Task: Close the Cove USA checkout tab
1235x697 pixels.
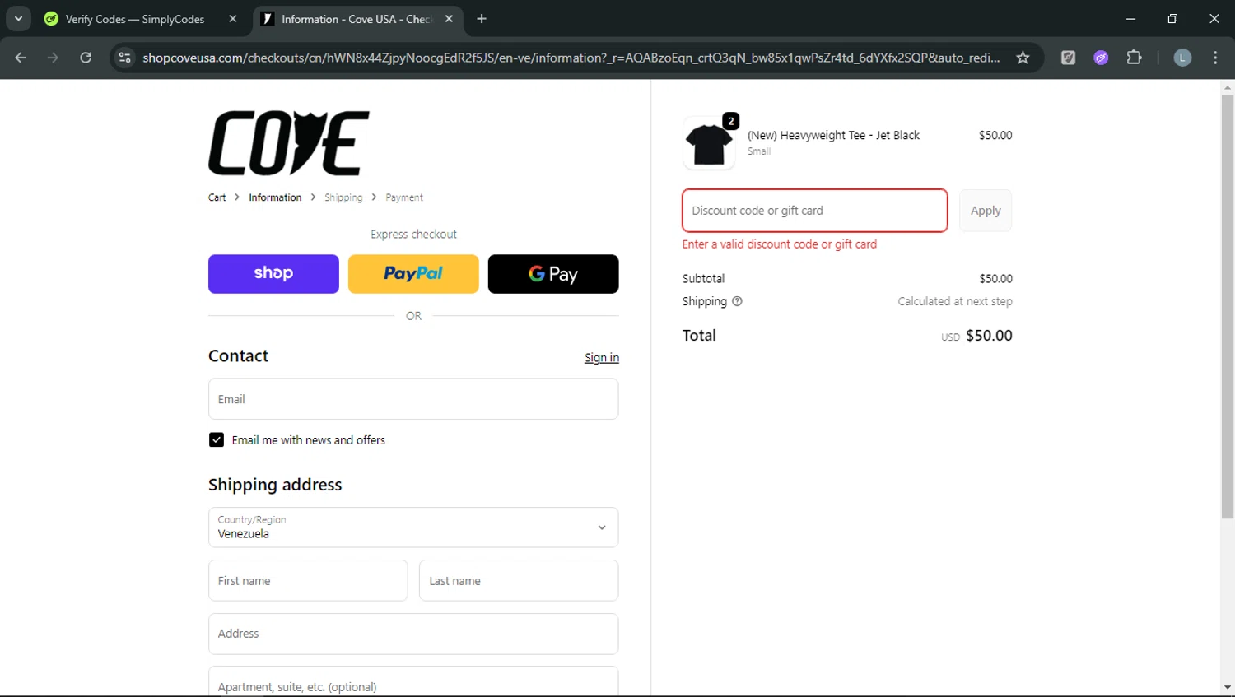Action: [449, 18]
